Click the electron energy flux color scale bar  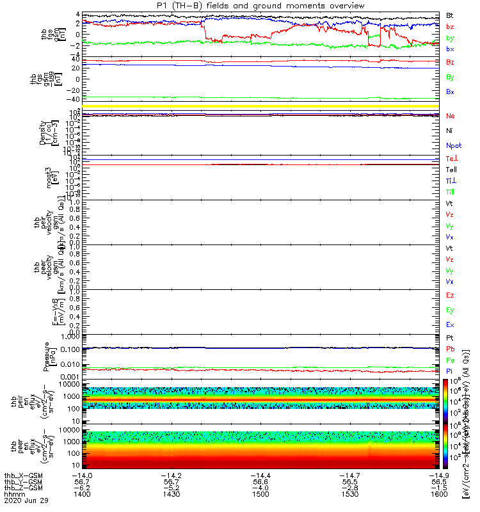click(x=445, y=446)
